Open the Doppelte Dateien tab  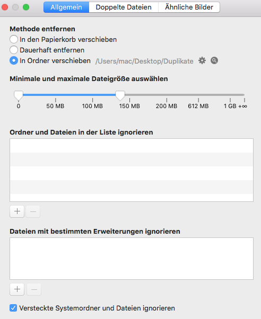click(x=124, y=7)
